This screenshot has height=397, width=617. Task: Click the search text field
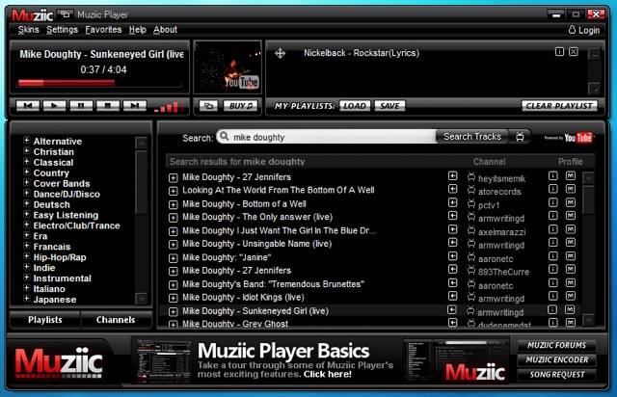327,137
